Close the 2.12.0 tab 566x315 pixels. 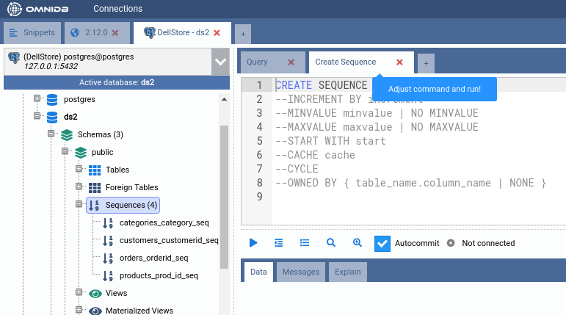(x=115, y=33)
